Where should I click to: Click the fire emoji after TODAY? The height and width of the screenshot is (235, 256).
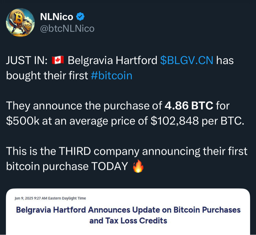(x=138, y=167)
